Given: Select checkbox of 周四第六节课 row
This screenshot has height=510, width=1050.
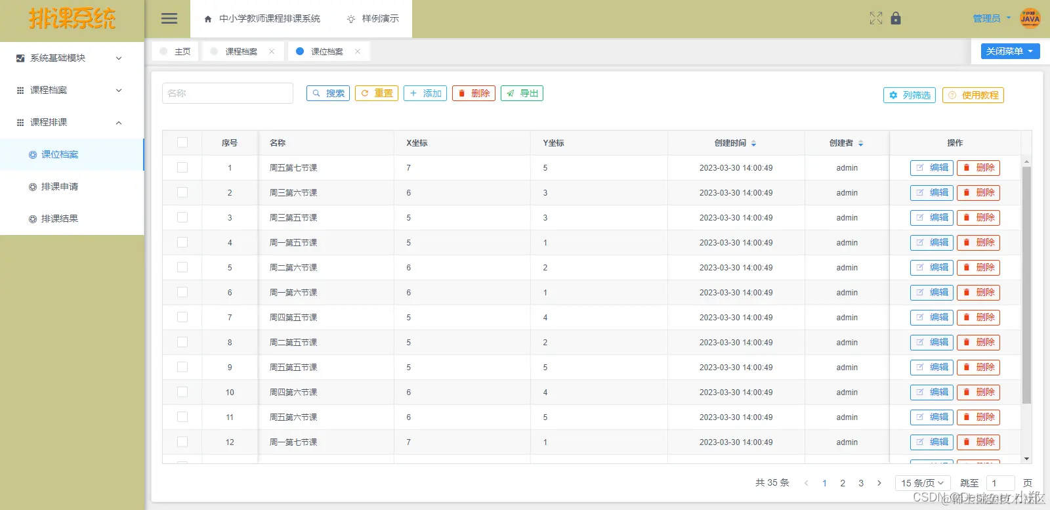Looking at the screenshot, I should tap(182, 392).
